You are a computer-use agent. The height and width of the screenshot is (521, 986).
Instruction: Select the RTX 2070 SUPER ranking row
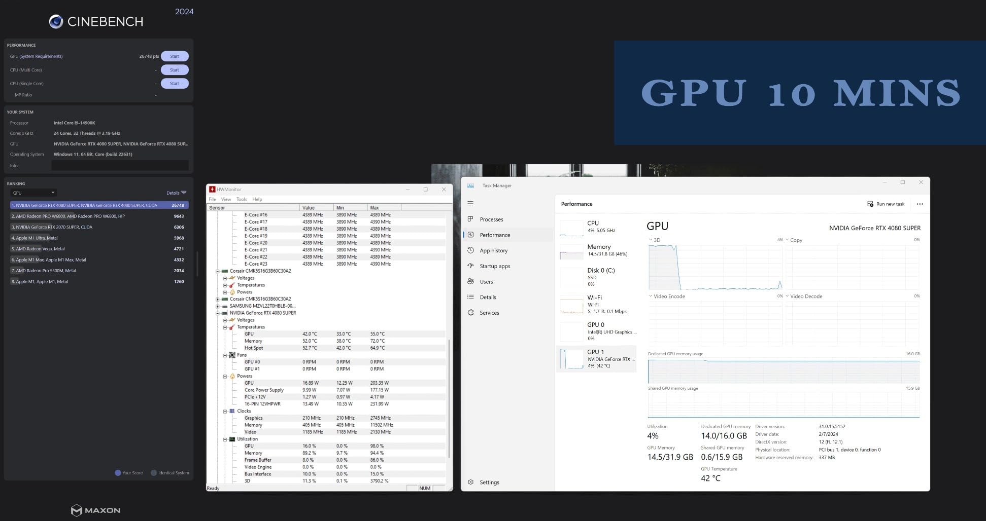tap(99, 227)
